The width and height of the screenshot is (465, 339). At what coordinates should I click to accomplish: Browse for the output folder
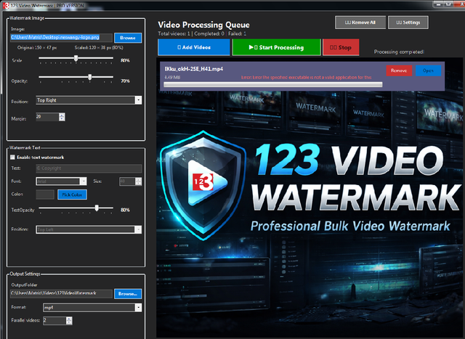[x=128, y=294]
